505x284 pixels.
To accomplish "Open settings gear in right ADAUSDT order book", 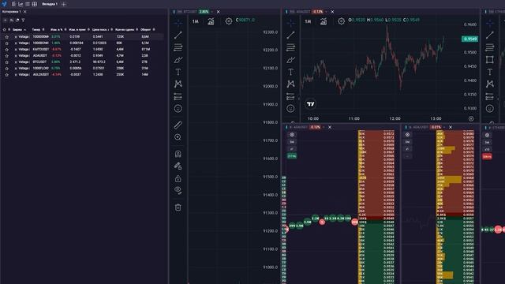I will point(407,135).
